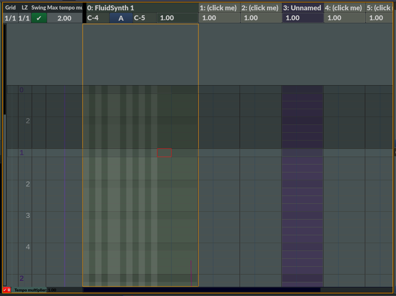Toggle the red R checkbox at bottom-left

(x=7, y=290)
